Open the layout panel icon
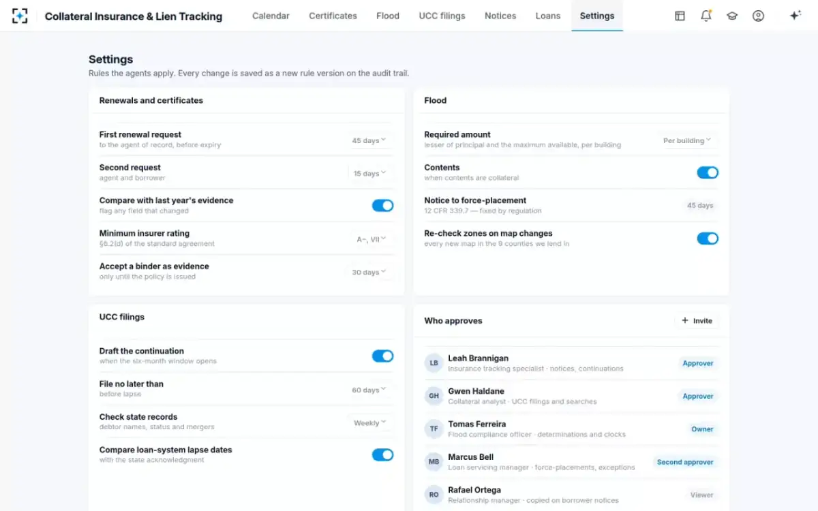818x511 pixels. pos(680,16)
